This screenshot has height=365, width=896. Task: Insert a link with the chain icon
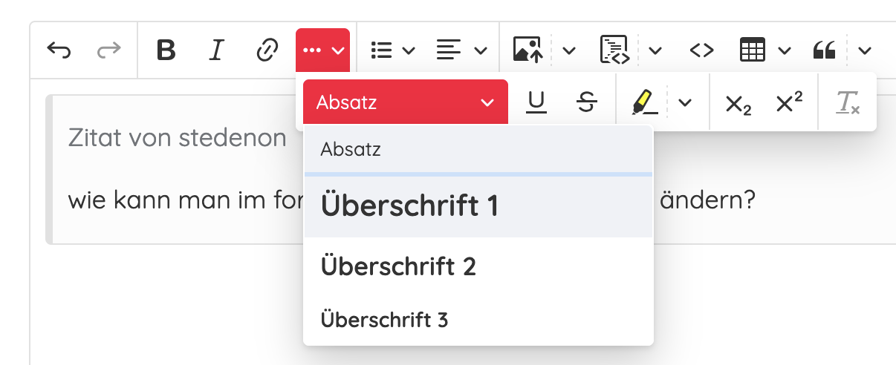[x=266, y=50]
